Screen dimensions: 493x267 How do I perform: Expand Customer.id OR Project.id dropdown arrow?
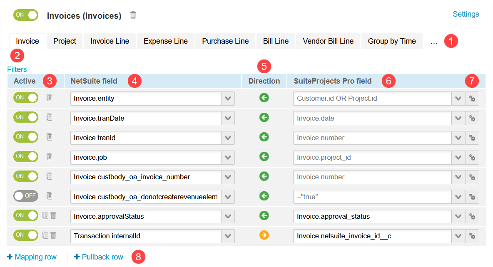[x=458, y=99]
